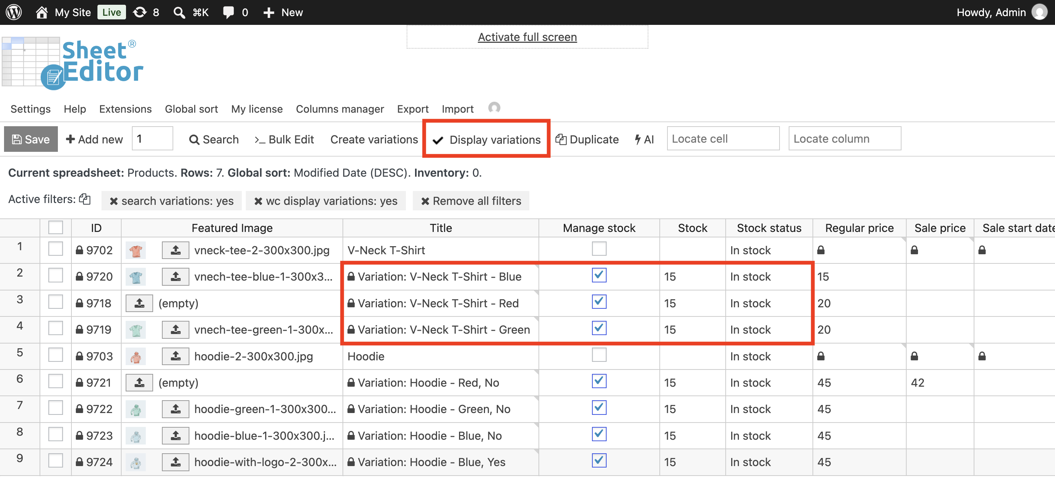Focus the Locate cell field
1055x499 pixels.
click(723, 139)
